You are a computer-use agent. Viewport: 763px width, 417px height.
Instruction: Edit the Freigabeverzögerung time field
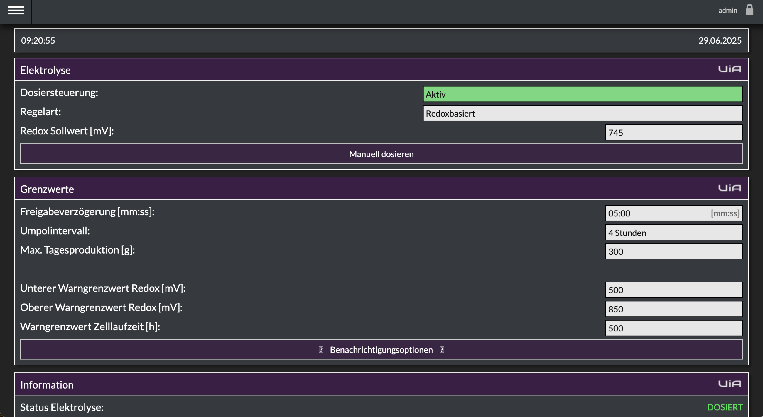tap(674, 213)
